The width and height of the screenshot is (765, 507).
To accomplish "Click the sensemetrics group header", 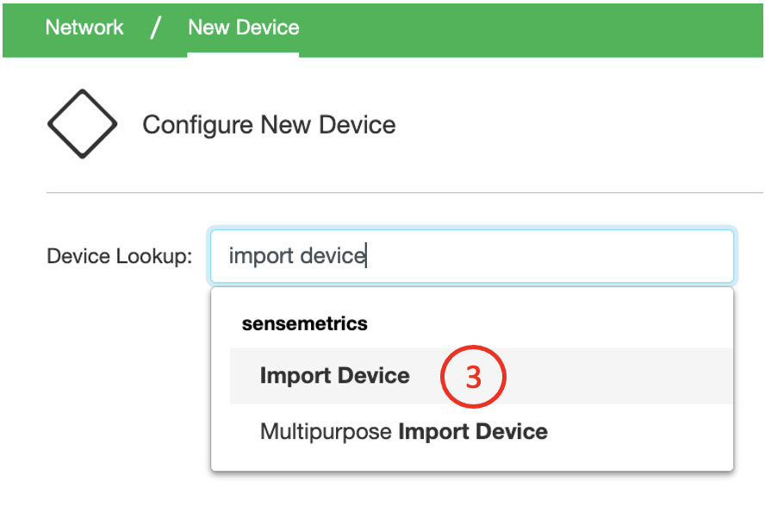I will click(305, 323).
